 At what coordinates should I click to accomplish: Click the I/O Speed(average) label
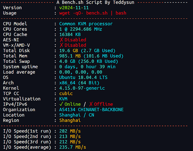(27, 147)
